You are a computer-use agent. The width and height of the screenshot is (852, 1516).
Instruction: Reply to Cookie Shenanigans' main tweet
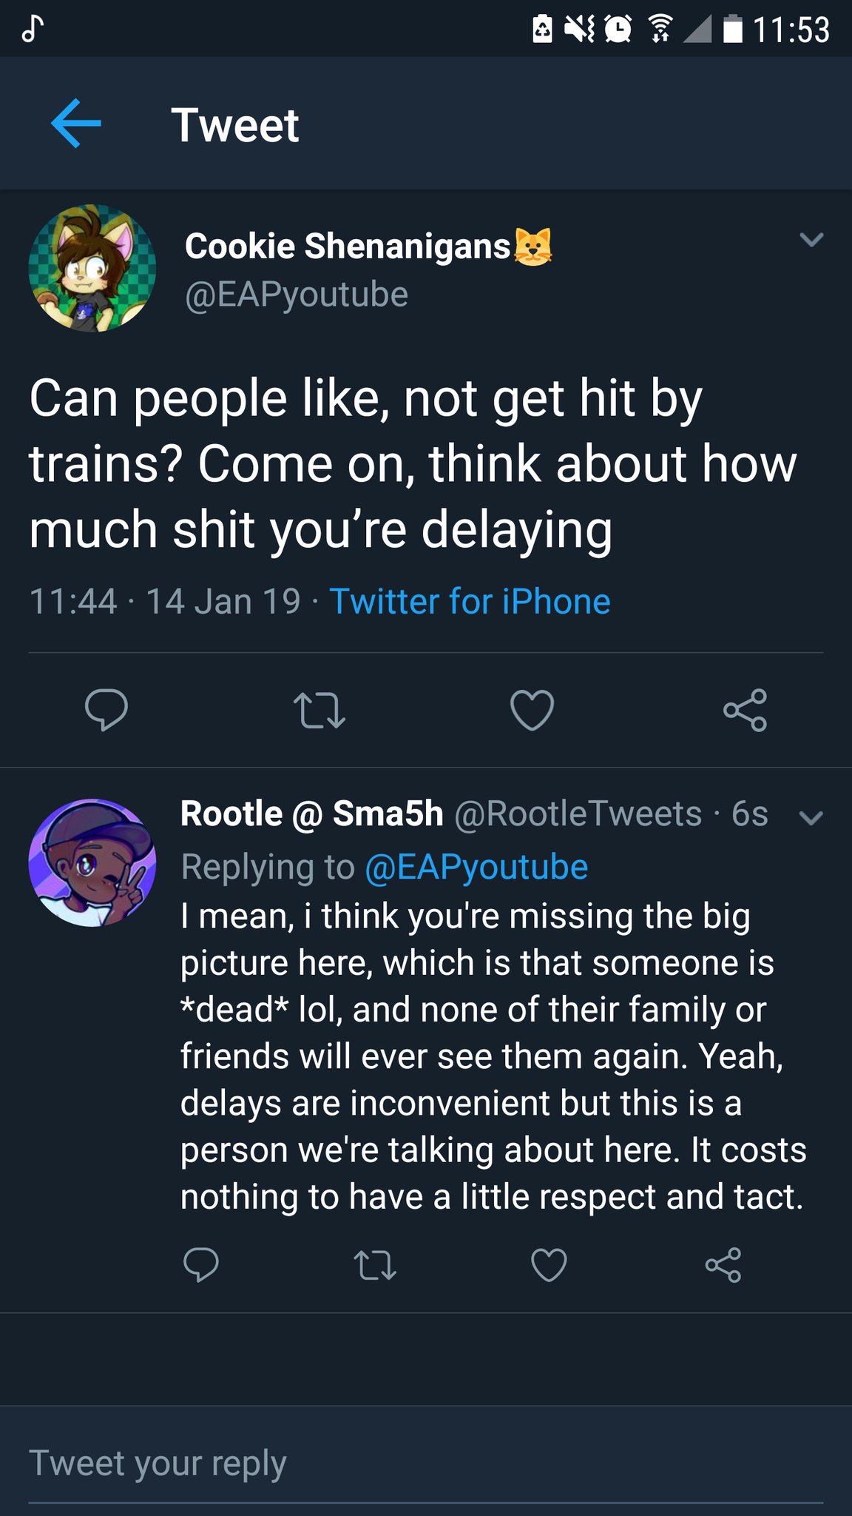[106, 710]
